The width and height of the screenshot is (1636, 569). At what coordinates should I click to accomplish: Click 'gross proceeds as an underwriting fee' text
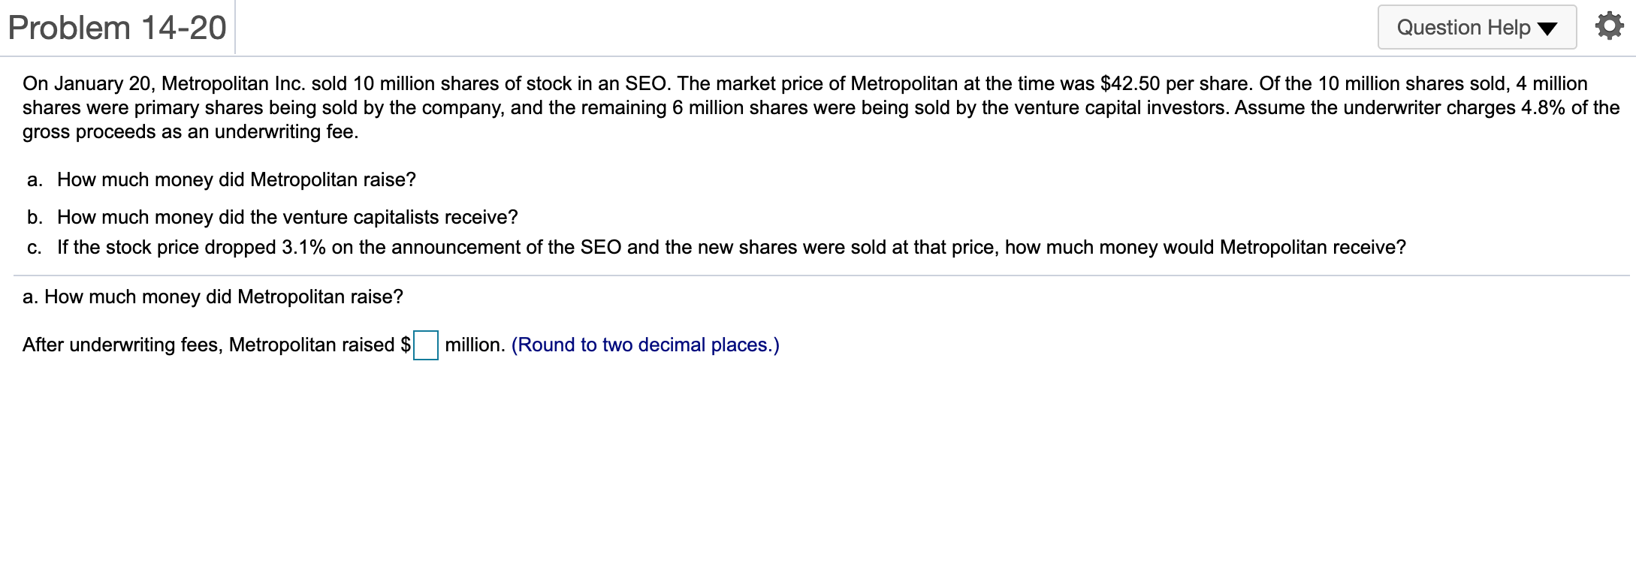pyautogui.click(x=190, y=131)
